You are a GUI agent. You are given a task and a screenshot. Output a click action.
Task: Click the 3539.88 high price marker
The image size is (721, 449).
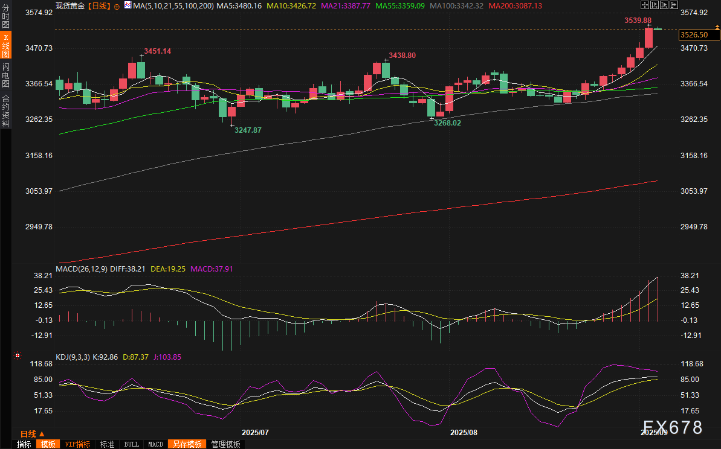[x=638, y=20]
